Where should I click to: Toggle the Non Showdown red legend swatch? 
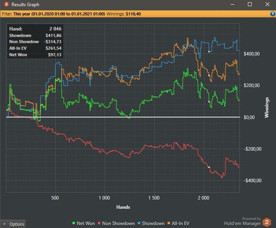pos(99,223)
